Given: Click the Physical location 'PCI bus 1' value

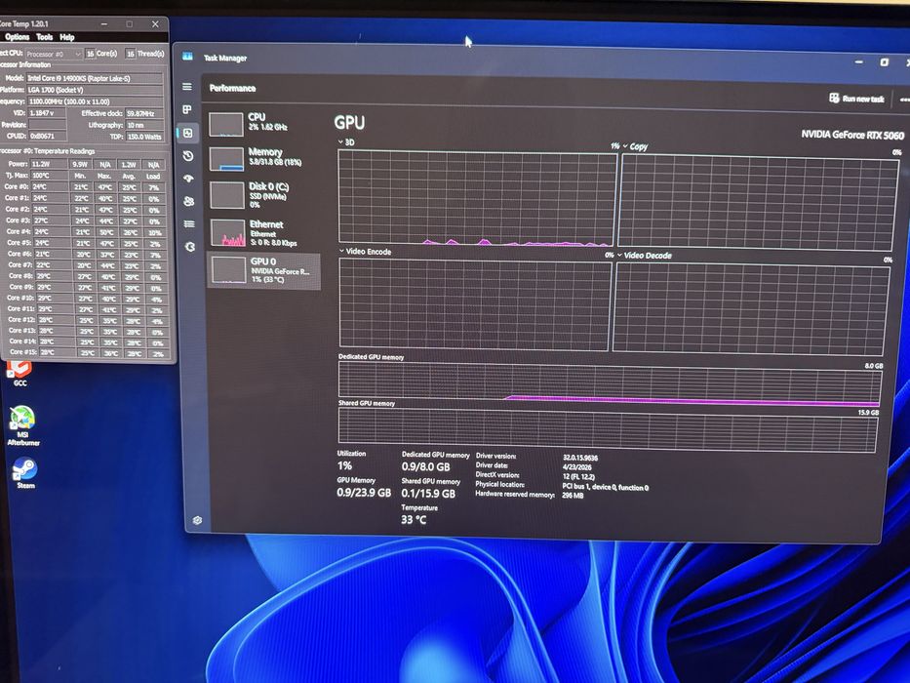Looking at the screenshot, I should 606,487.
